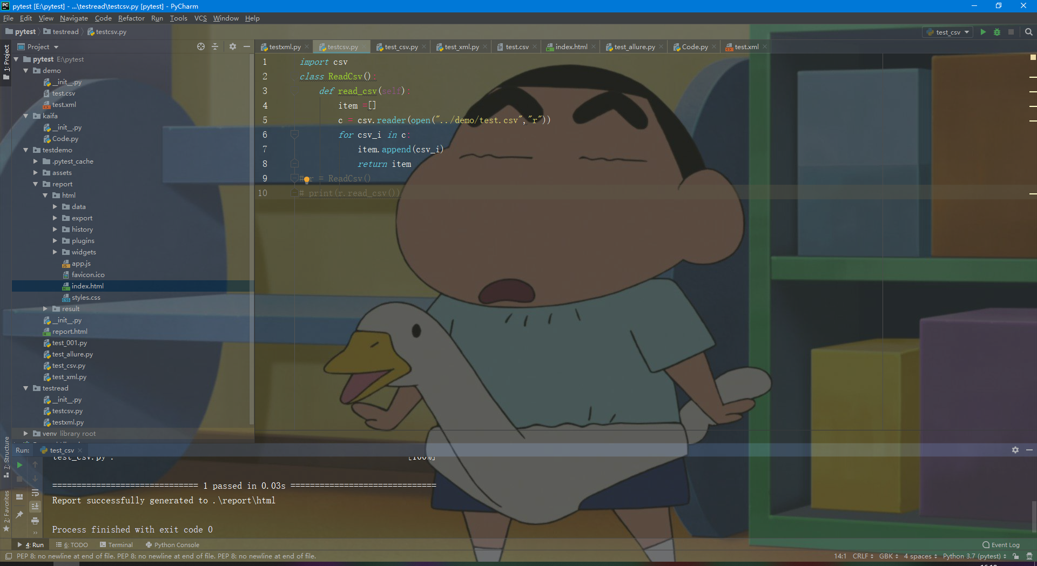Open the test_csv run configuration dropdown
The height and width of the screenshot is (566, 1037).
(948, 32)
